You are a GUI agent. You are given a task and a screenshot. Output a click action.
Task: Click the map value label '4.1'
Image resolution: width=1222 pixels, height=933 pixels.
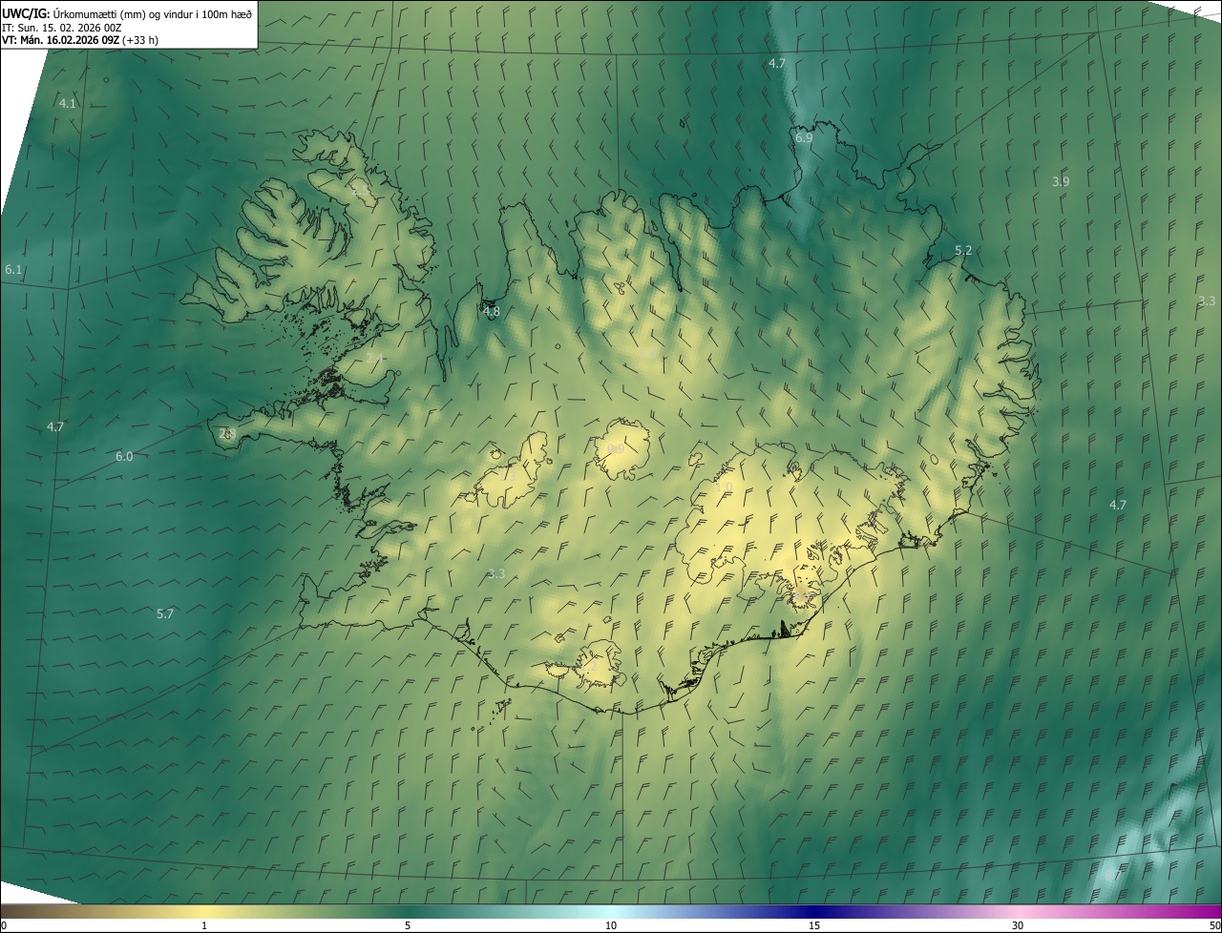coord(67,103)
